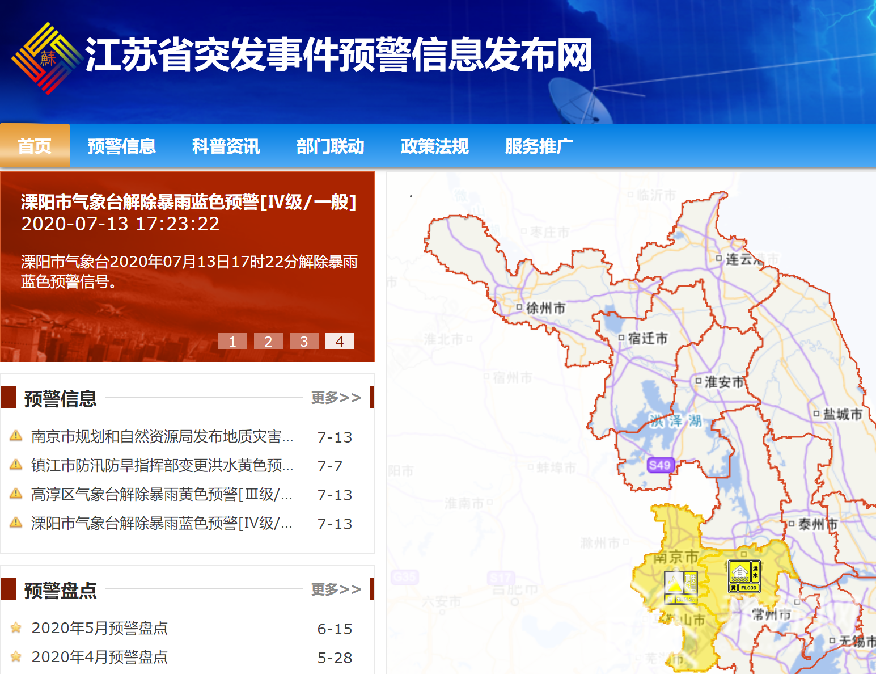
Task: Click the 无锡市 city marker on map
Action: click(x=832, y=641)
